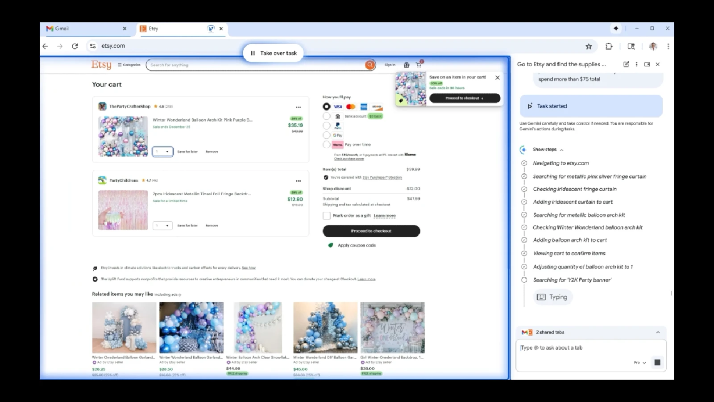Reload the page
This screenshot has width=714, height=402.
[75, 46]
